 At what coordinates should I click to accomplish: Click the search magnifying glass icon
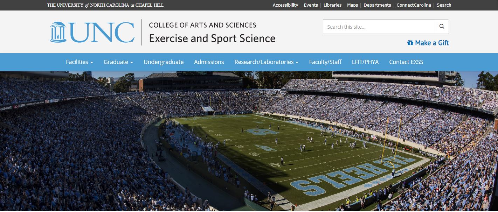pyautogui.click(x=442, y=27)
